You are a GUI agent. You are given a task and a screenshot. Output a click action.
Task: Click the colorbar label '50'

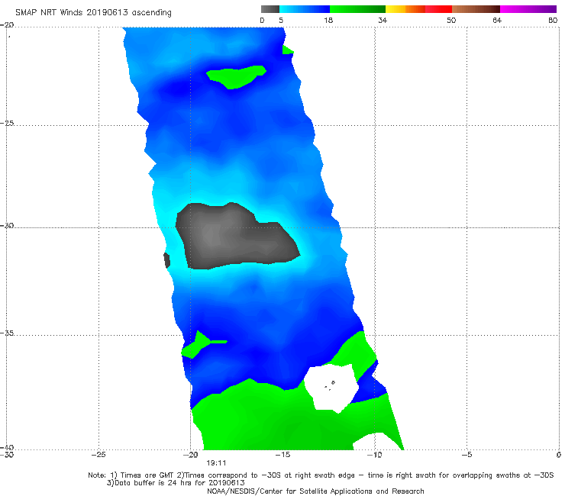click(451, 21)
